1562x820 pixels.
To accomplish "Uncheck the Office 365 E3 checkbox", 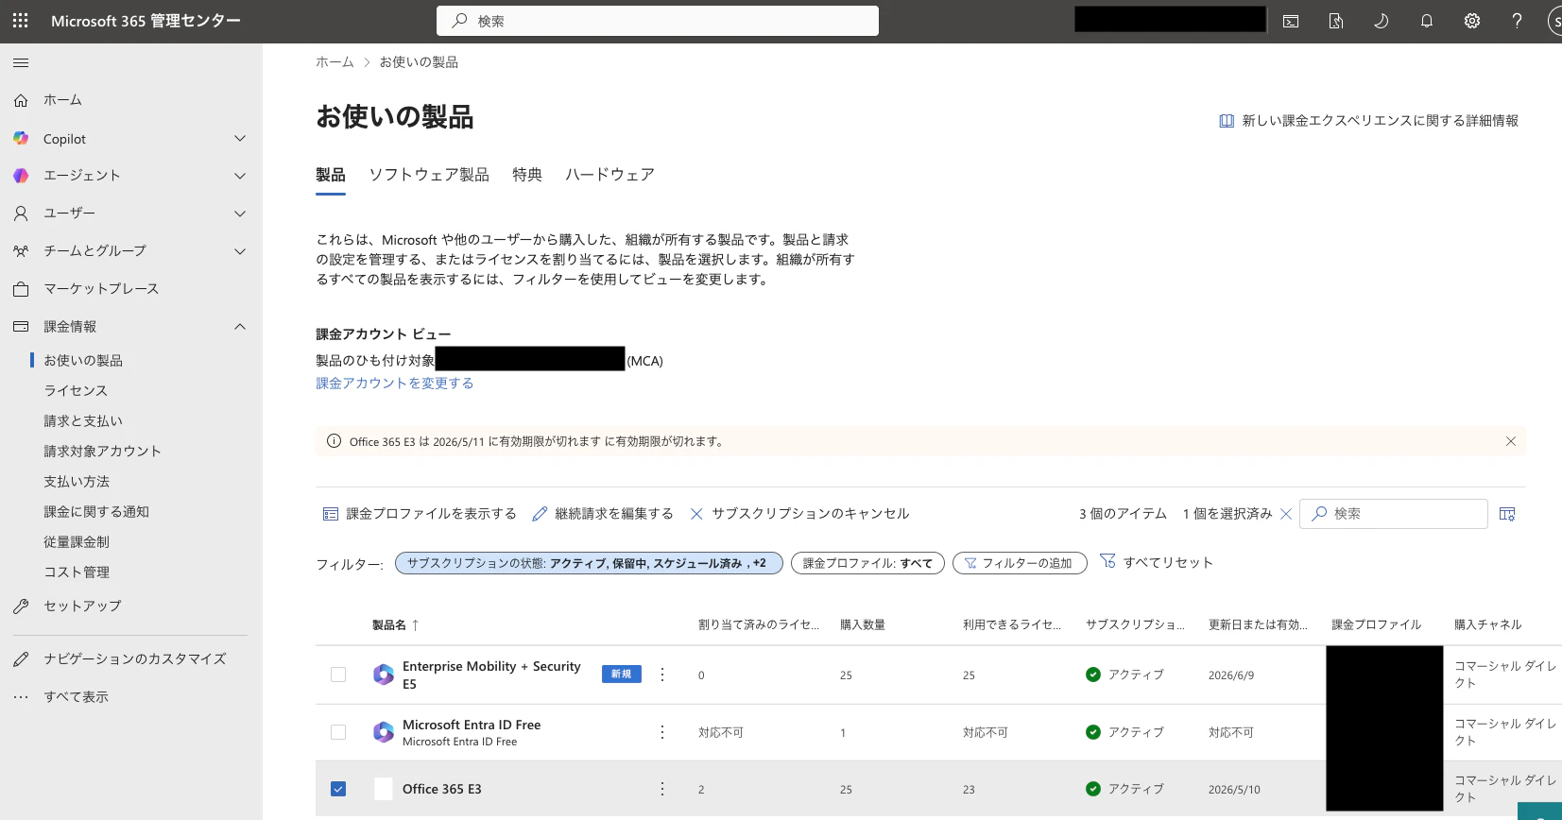I will [x=338, y=789].
